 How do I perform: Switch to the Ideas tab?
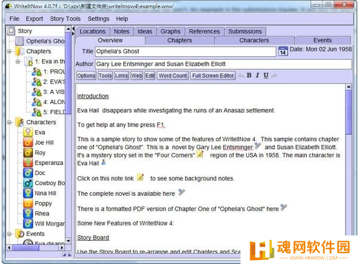point(145,31)
